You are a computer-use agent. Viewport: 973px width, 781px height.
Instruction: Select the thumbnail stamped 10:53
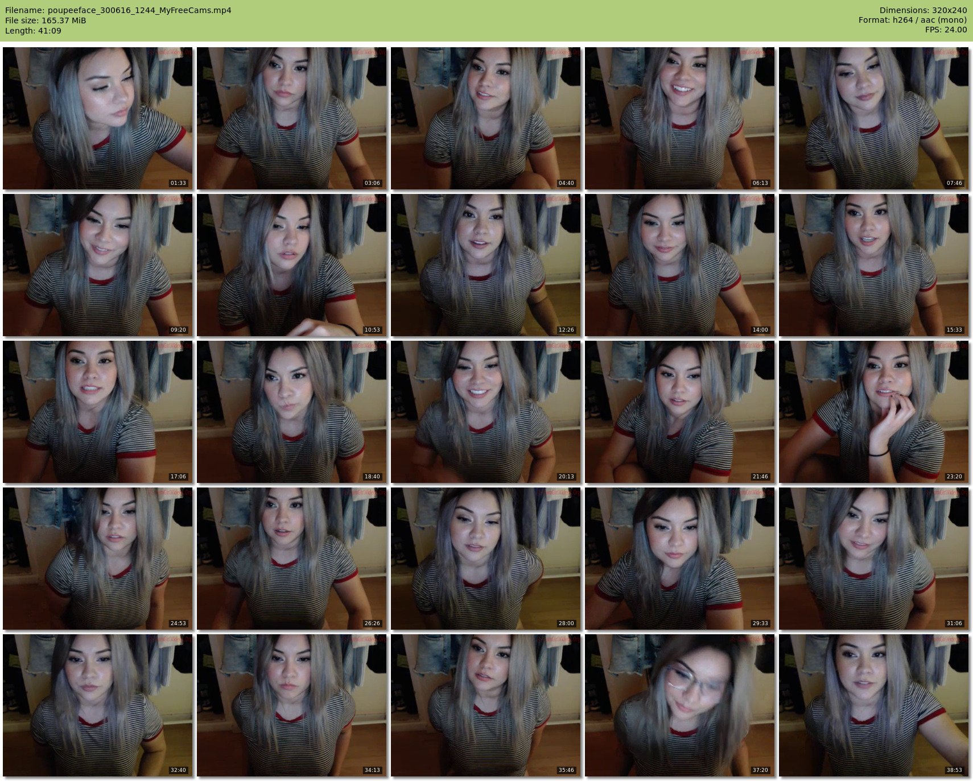tap(292, 265)
